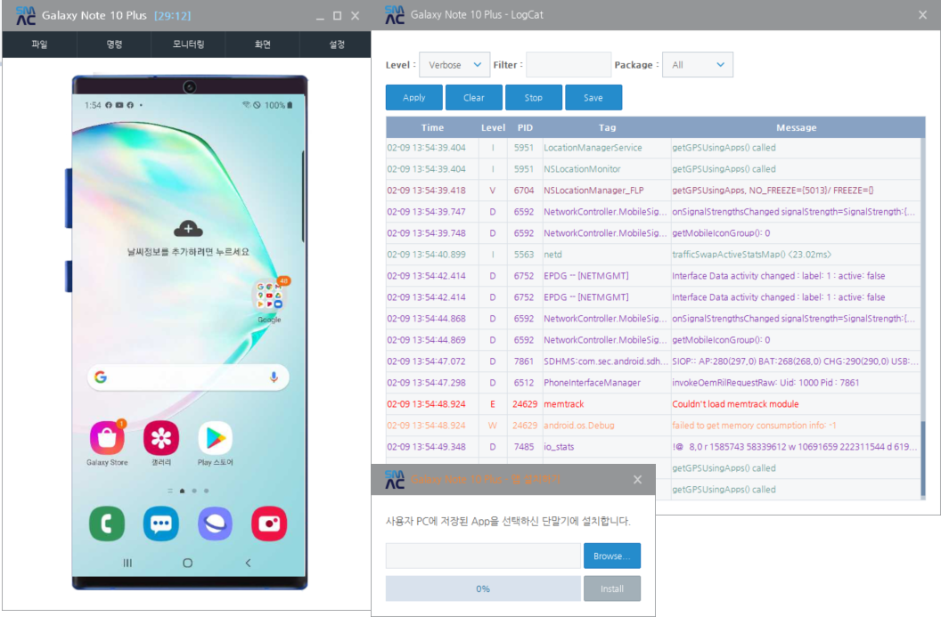Select the memtrack error log row

[x=653, y=404]
